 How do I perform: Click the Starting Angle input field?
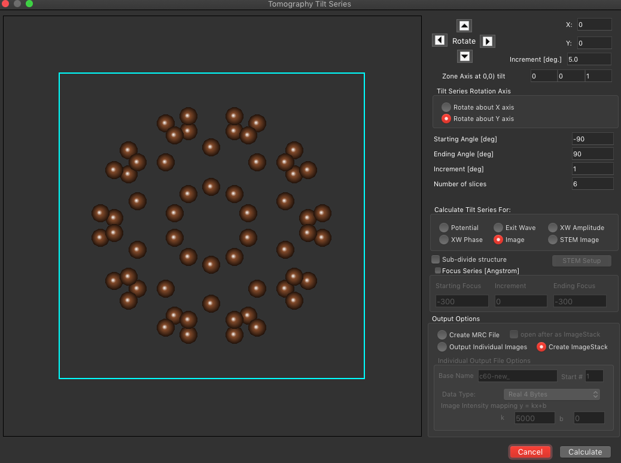point(592,139)
